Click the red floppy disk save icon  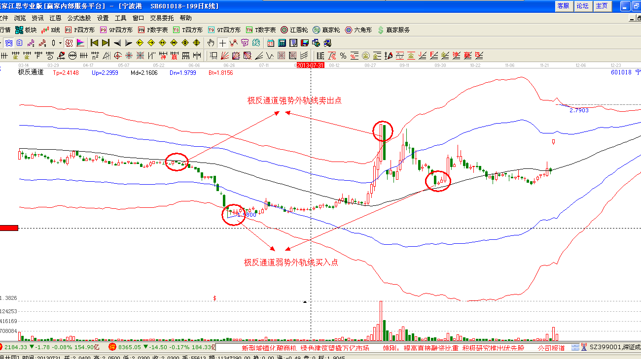pyautogui.click(x=304, y=43)
